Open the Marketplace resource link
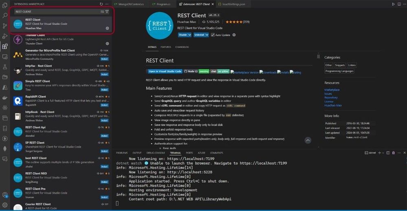Image resolution: width=407 pixels, height=211 pixels. point(332,90)
